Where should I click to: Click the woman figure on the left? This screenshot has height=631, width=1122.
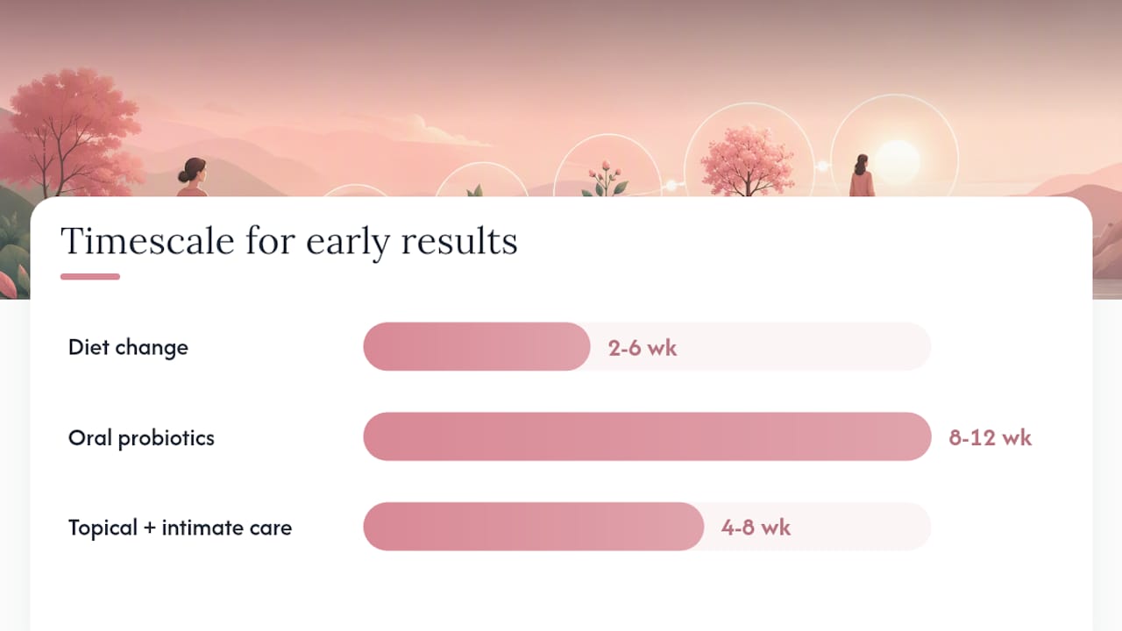(193, 177)
